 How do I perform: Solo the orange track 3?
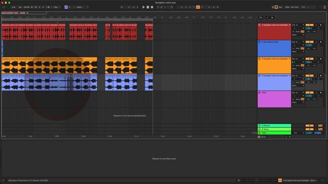[316, 59]
